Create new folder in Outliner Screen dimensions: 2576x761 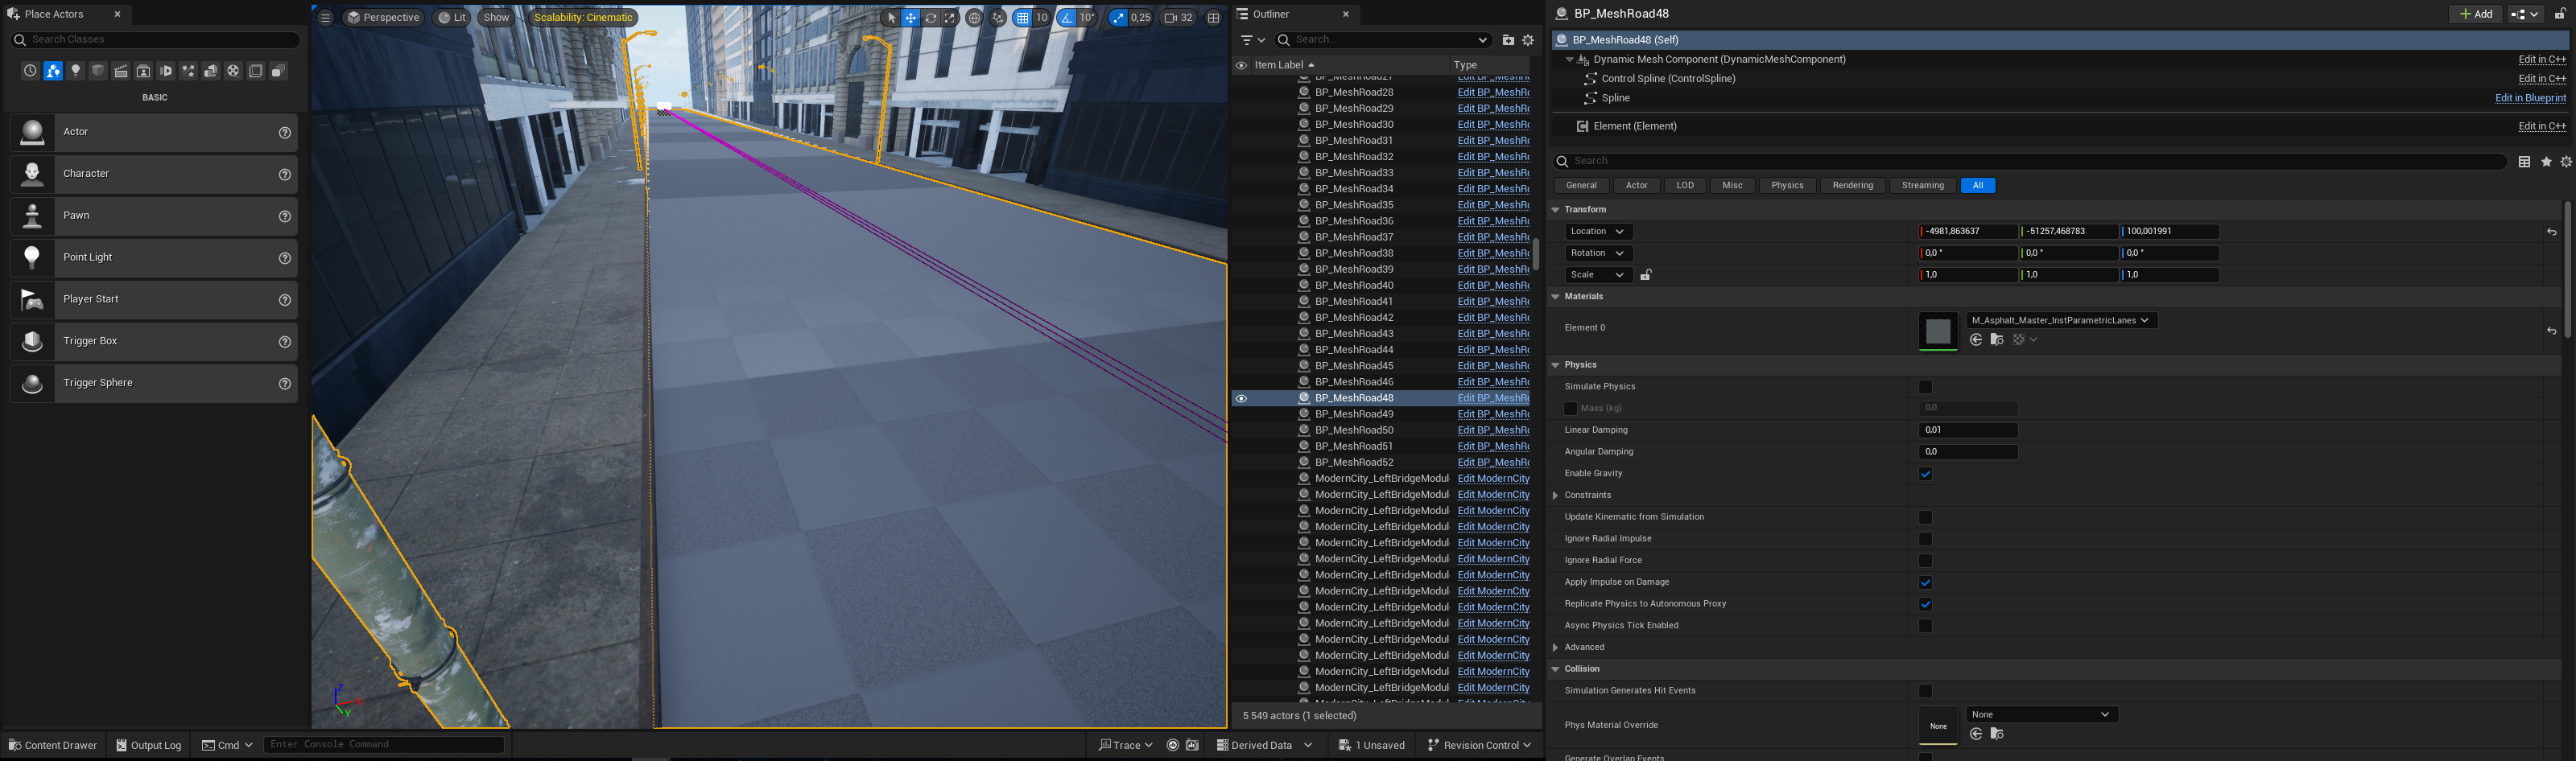(x=1508, y=40)
